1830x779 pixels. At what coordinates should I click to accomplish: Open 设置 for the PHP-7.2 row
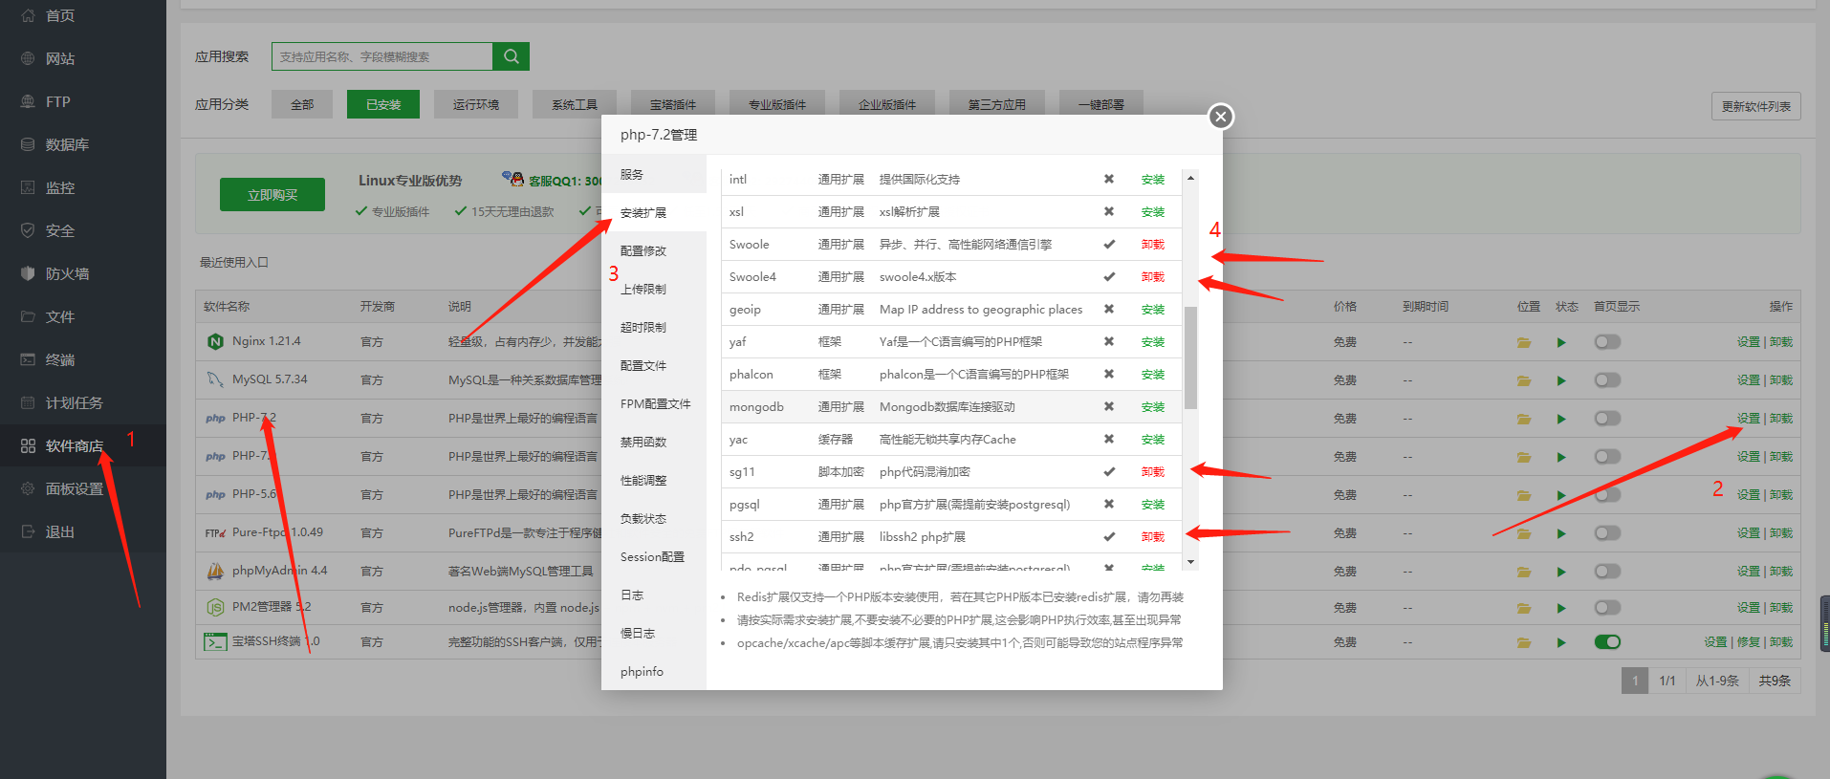1749,419
